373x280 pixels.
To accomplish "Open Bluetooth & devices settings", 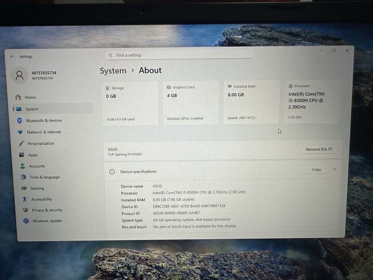I will 54,120.
